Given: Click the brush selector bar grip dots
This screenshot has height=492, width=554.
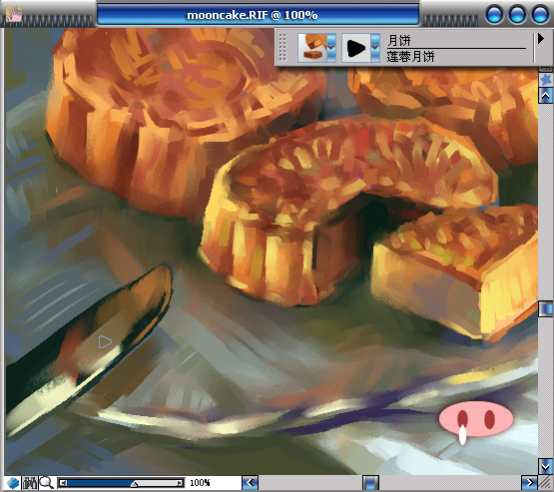Looking at the screenshot, I should click(x=282, y=47).
